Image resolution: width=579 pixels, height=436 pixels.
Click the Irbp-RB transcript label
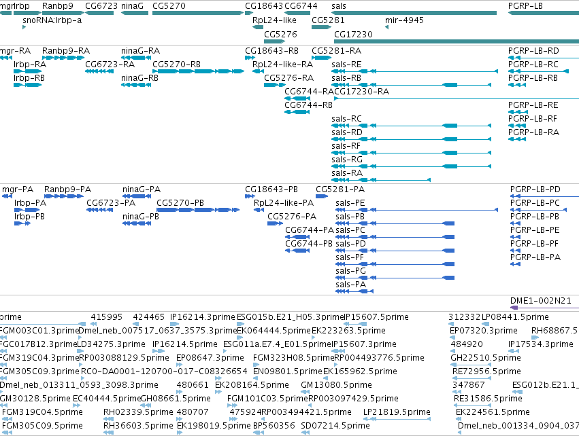click(29, 78)
